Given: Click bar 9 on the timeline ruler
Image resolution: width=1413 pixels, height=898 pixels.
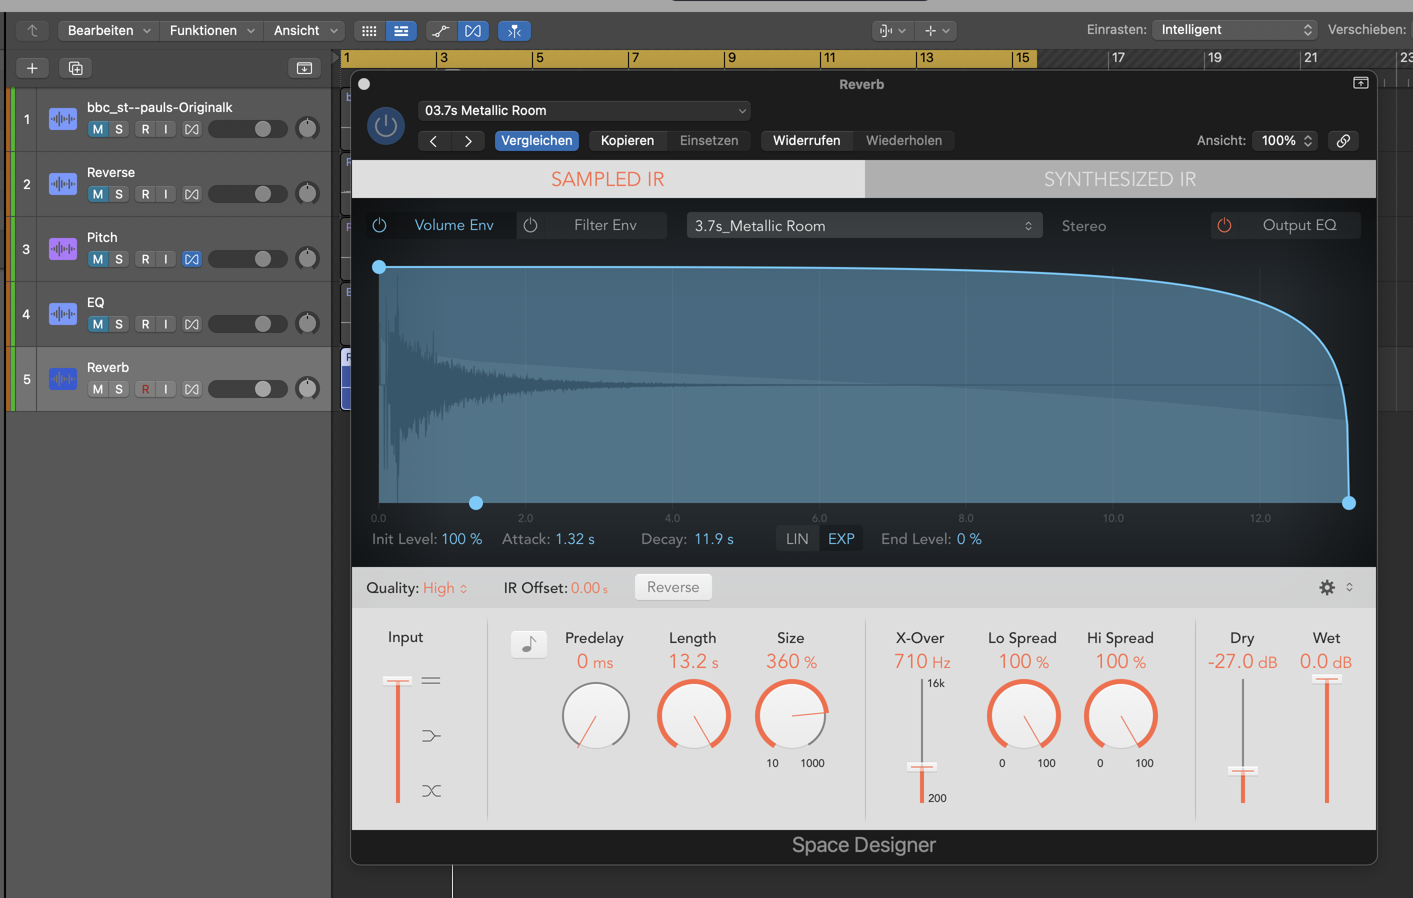Looking at the screenshot, I should (x=731, y=58).
